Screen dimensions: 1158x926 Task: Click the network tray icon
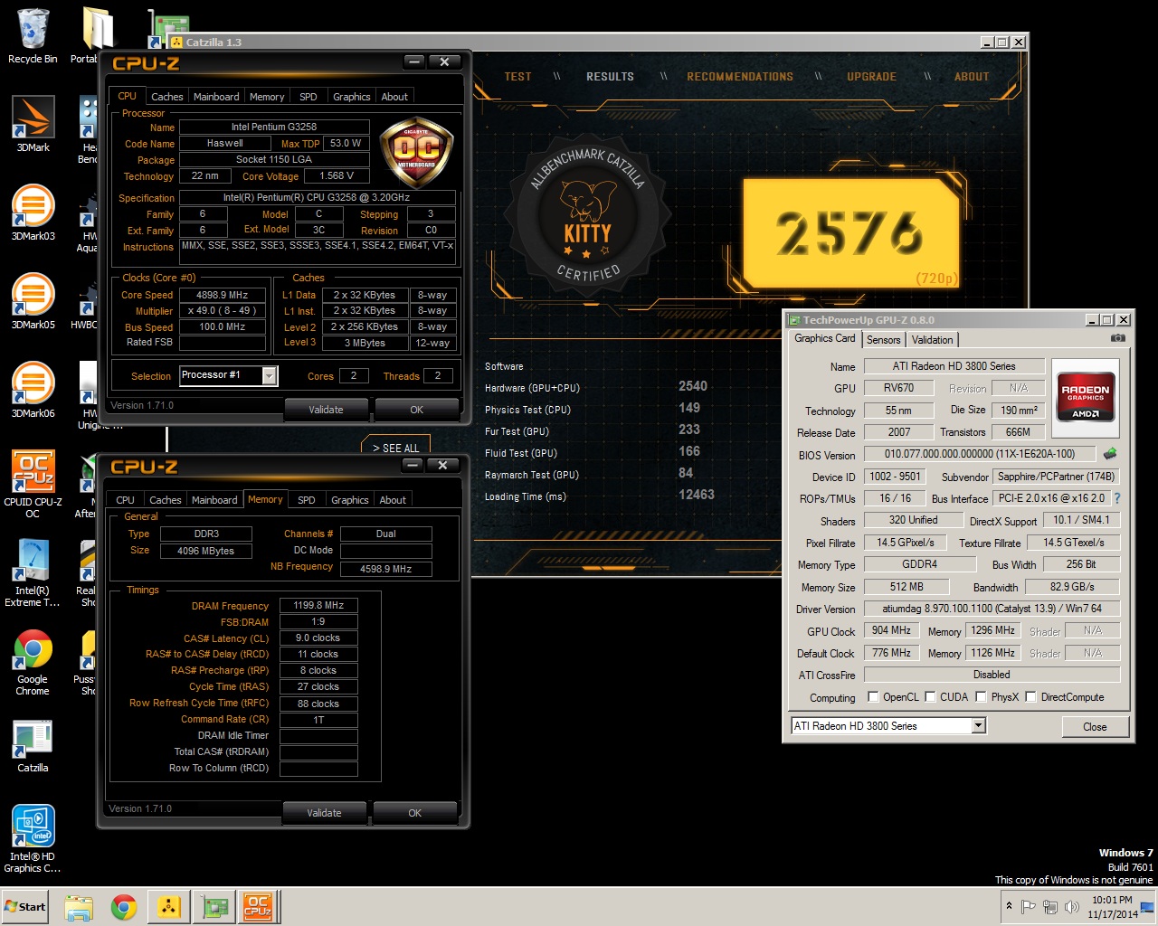(1050, 907)
